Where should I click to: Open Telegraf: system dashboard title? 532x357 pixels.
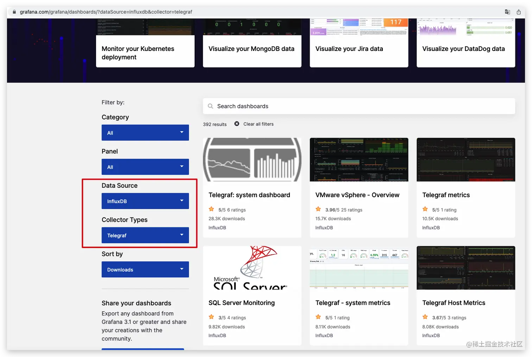click(x=249, y=195)
